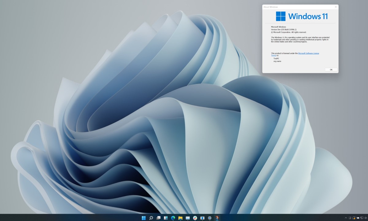Click the blue window app next to Slack
The width and height of the screenshot is (368, 221).
202,218
